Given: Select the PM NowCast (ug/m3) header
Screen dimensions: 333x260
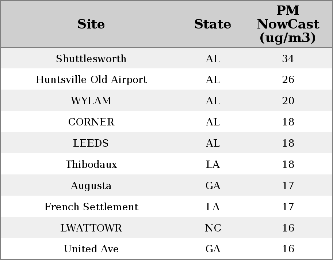Looking at the screenshot, I should 288,24.
